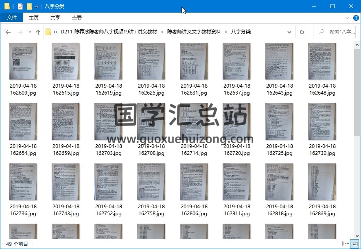Select thumbnail 2019-04-18 162752.jpg
The image size is (361, 249).
coord(108,182)
